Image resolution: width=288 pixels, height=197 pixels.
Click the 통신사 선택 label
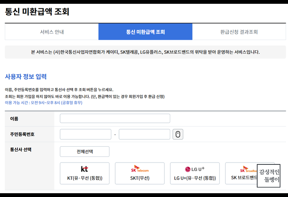pyautogui.click(x=21, y=150)
